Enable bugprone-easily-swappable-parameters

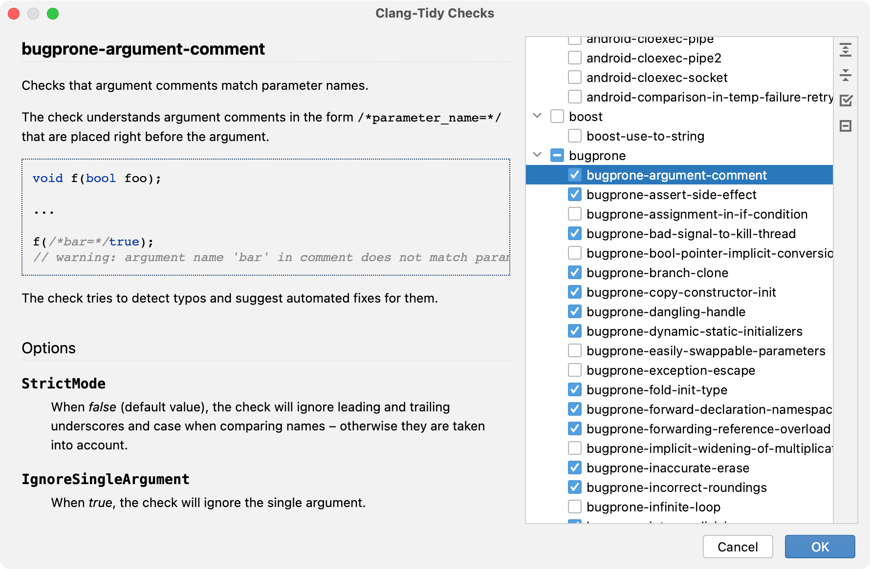(x=574, y=350)
